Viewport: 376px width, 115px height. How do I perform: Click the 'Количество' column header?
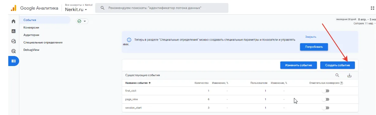(x=201, y=83)
